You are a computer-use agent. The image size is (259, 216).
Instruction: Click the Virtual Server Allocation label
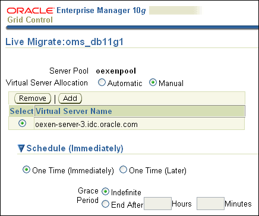click(x=47, y=82)
